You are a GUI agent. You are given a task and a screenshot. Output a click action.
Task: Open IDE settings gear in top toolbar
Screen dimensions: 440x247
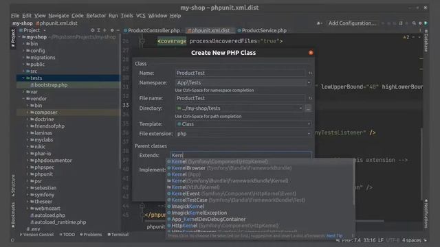click(x=420, y=23)
